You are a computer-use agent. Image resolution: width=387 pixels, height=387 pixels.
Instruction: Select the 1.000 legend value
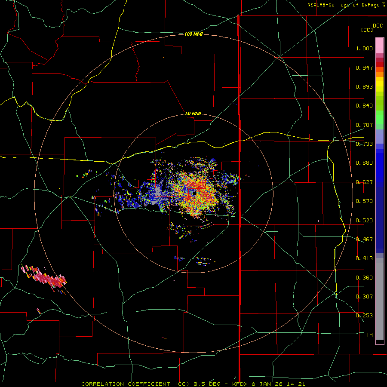tap(364, 48)
